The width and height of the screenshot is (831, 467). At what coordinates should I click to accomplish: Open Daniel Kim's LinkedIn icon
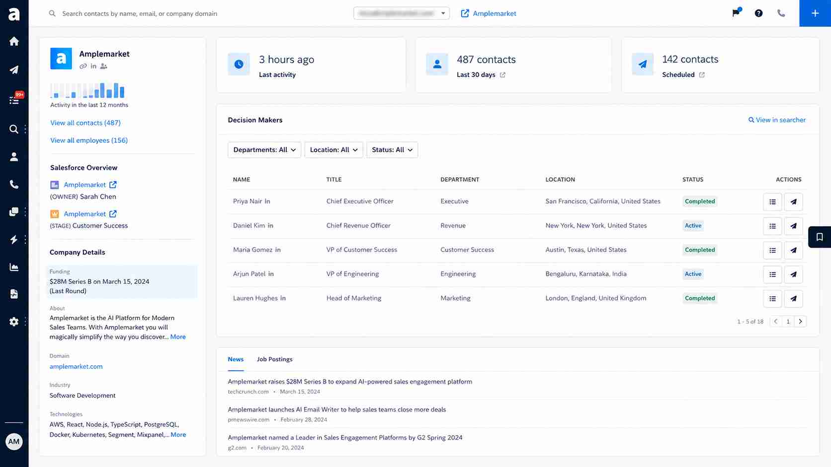(270, 226)
